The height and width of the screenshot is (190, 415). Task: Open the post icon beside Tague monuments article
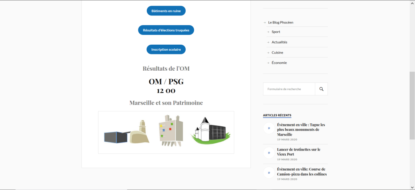point(269,128)
